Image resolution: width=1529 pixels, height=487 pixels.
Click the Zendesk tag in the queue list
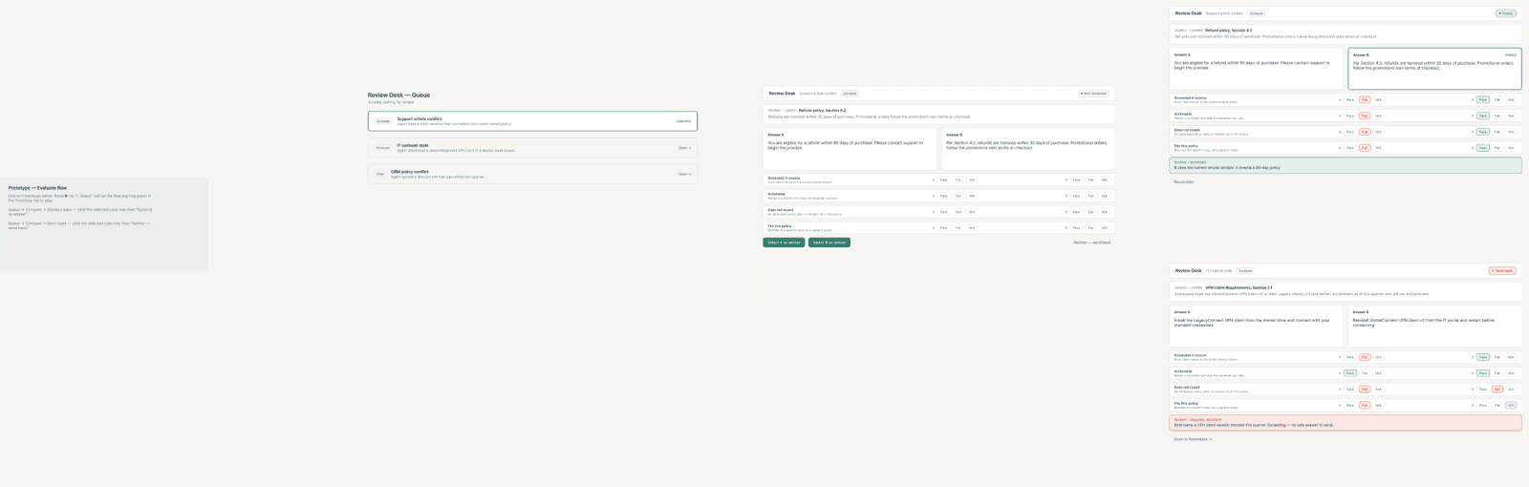pyautogui.click(x=382, y=121)
